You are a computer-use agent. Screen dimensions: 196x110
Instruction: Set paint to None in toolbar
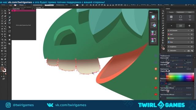pos(6,74)
